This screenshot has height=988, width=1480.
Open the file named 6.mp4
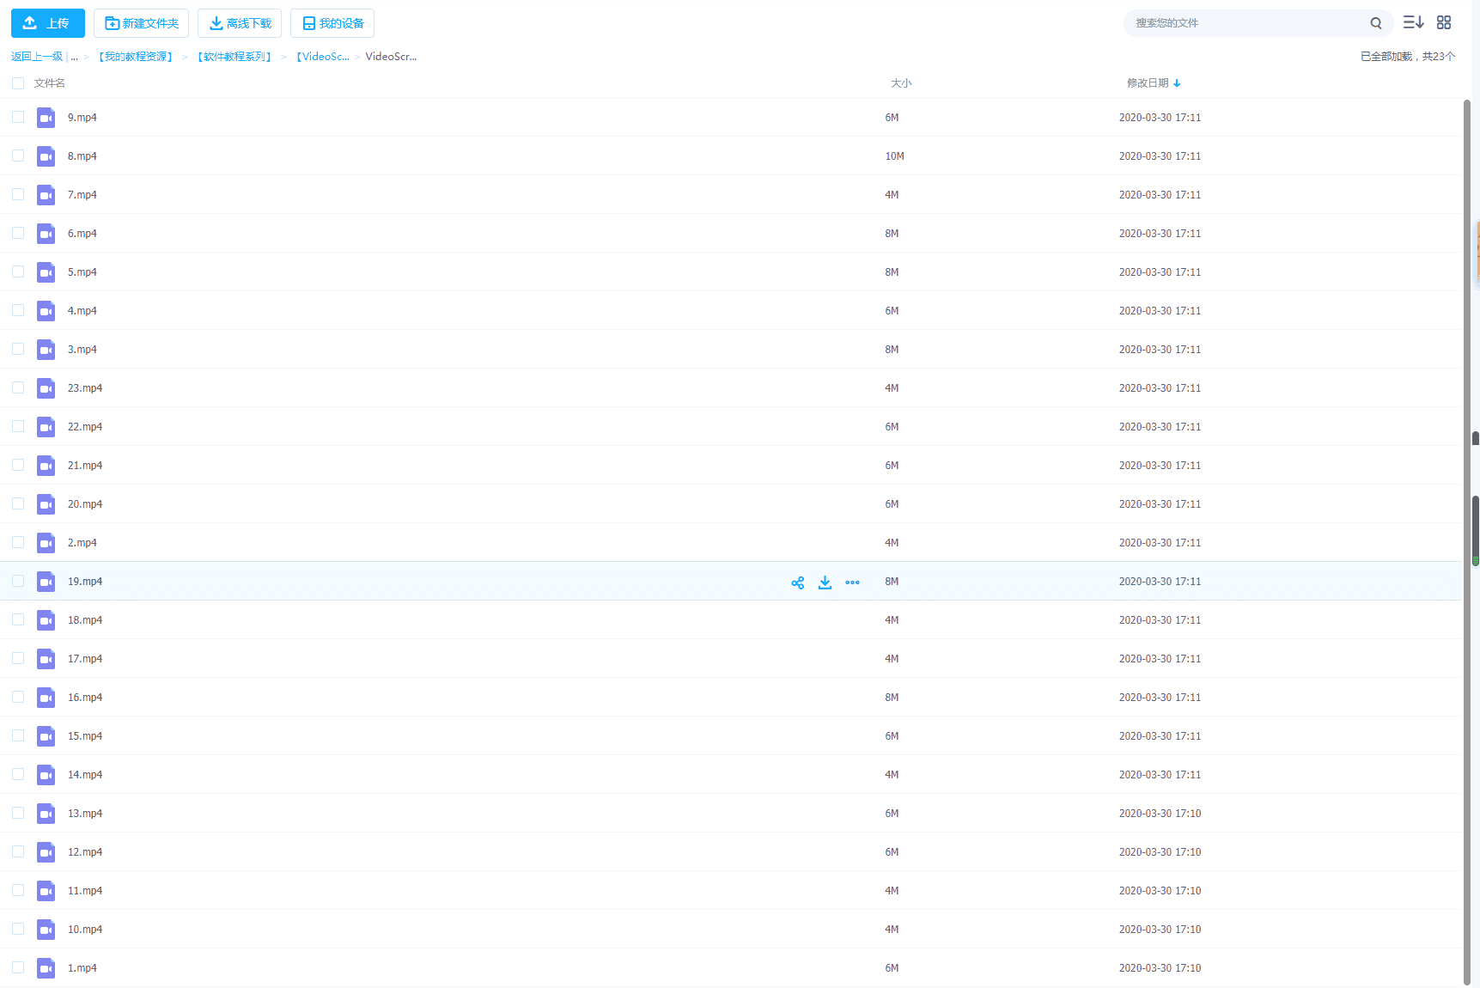pyautogui.click(x=82, y=234)
